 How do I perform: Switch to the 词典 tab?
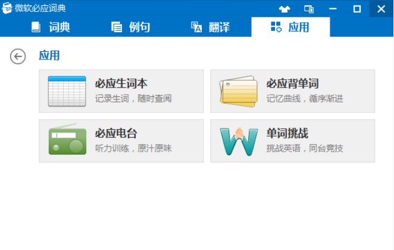click(x=50, y=27)
